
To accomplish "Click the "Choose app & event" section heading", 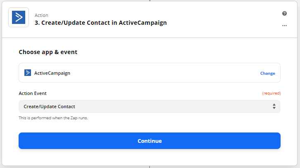I will click(x=48, y=52).
